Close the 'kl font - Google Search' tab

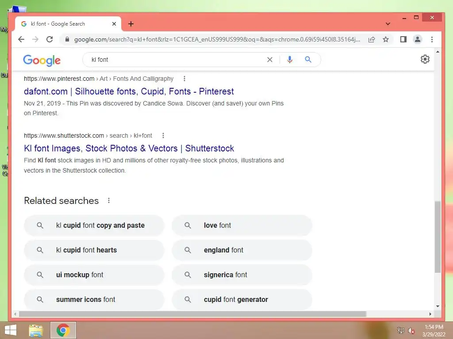click(x=114, y=24)
